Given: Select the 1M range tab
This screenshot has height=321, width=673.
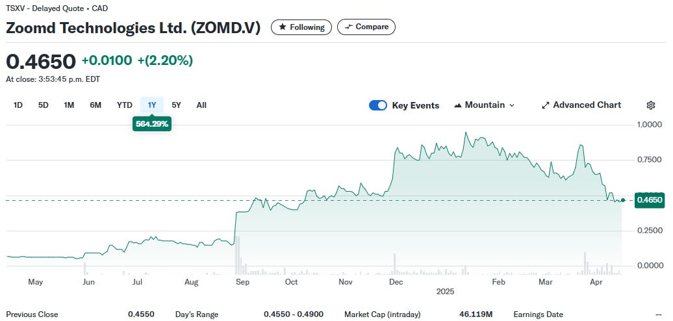Looking at the screenshot, I should coord(69,105).
